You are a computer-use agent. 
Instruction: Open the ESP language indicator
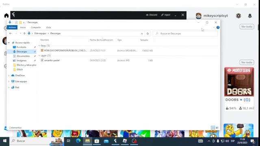click(233, 141)
